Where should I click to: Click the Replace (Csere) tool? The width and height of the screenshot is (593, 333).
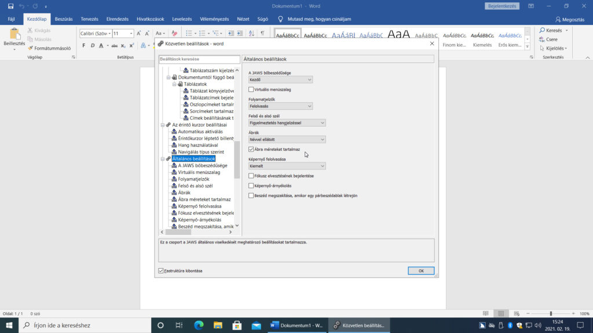[548, 39]
